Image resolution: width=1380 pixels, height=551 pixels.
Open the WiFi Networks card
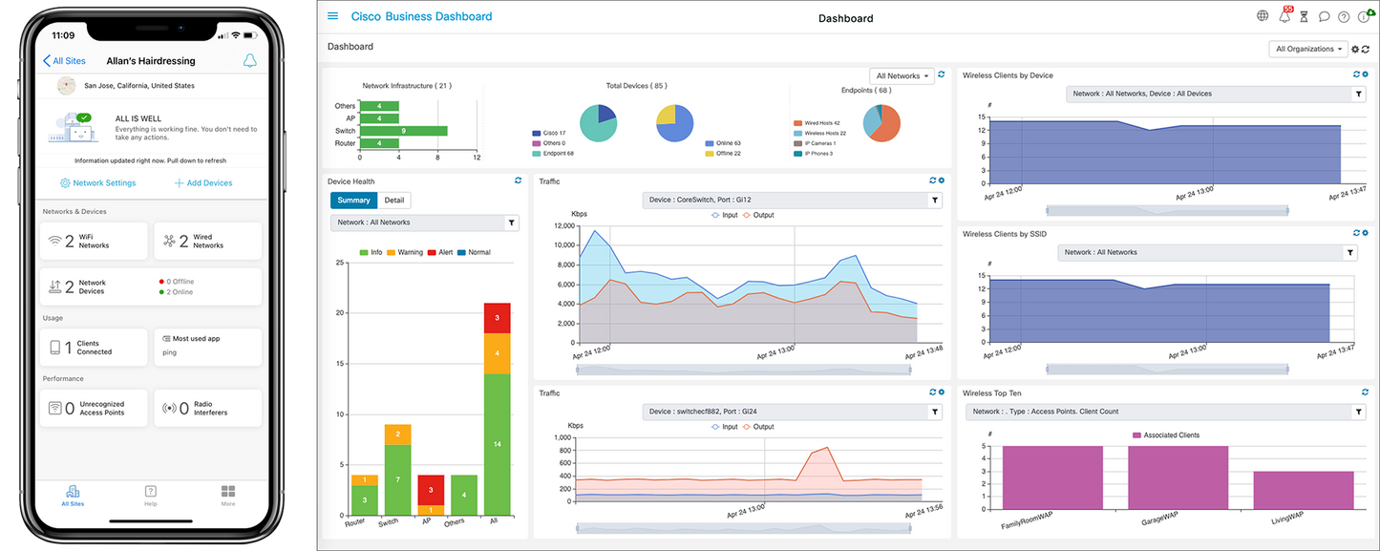click(x=94, y=241)
